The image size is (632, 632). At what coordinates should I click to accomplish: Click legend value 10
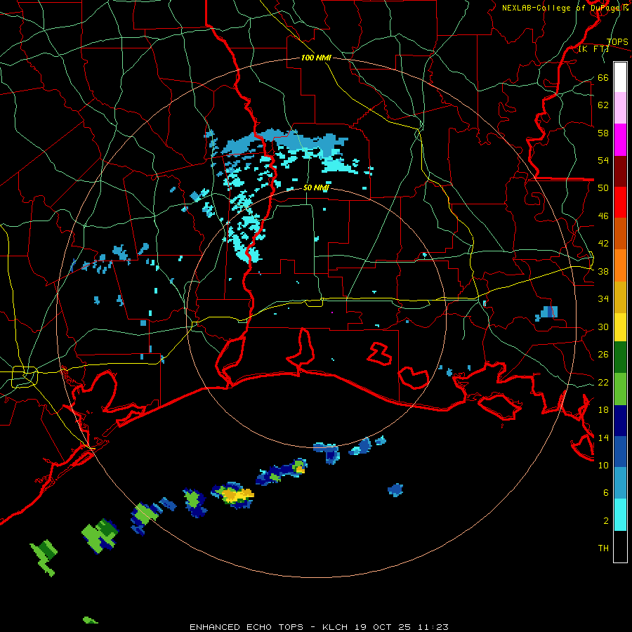(x=603, y=466)
